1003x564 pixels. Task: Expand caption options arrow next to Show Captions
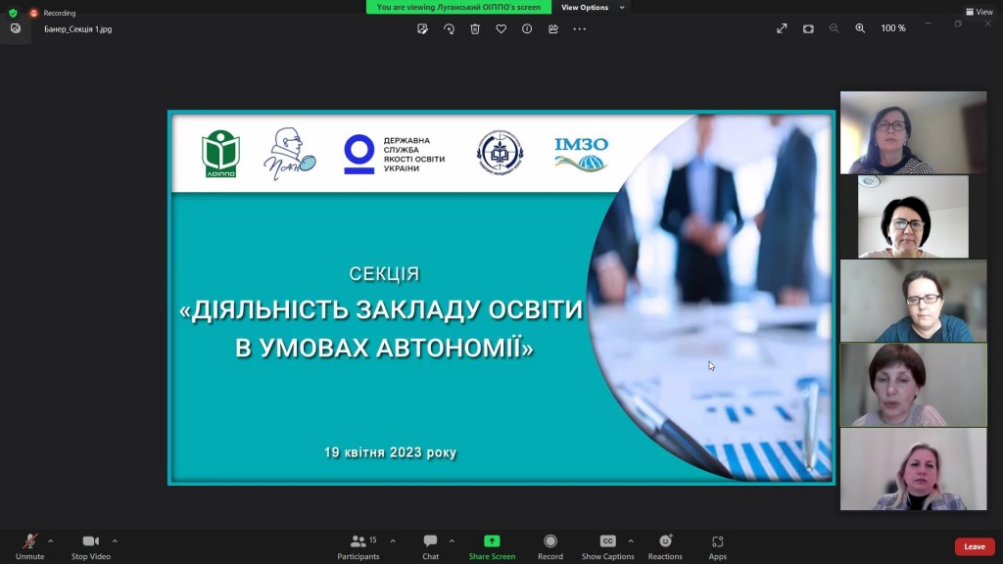pyautogui.click(x=631, y=540)
